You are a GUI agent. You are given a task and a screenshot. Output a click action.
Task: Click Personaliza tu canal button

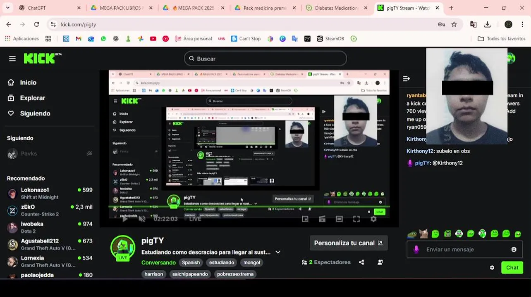348,243
